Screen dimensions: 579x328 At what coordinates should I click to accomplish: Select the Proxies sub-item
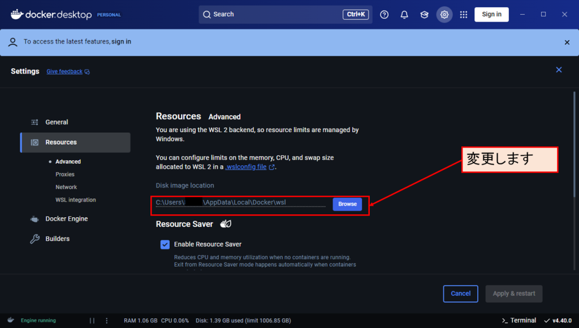65,174
